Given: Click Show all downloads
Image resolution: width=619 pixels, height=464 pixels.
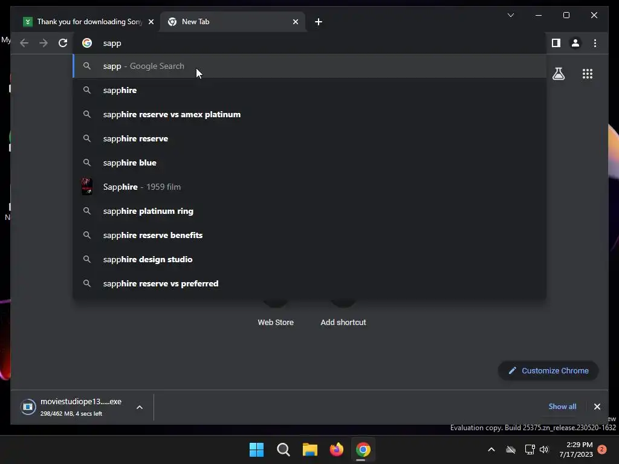Looking at the screenshot, I should click(562, 407).
